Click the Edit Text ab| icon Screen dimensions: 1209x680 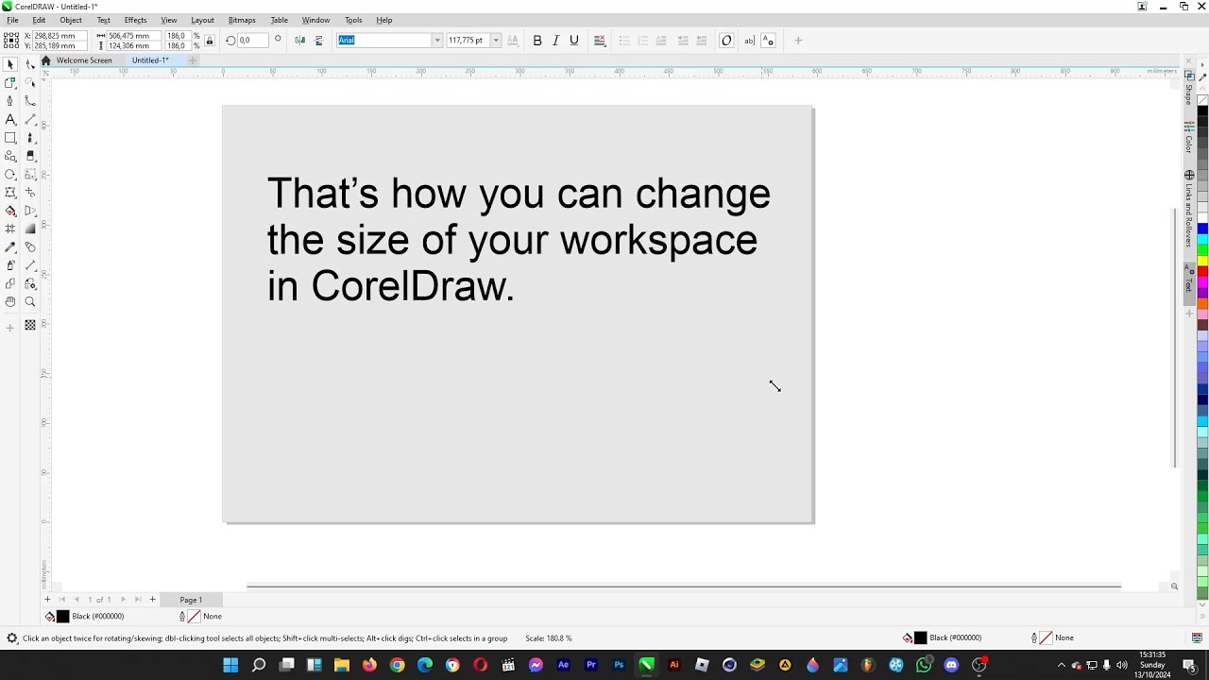pyautogui.click(x=749, y=41)
